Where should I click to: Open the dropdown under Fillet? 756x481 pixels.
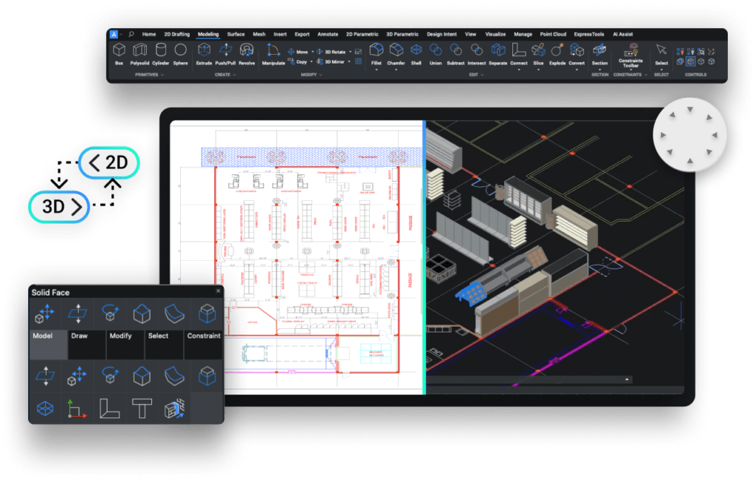click(x=377, y=69)
